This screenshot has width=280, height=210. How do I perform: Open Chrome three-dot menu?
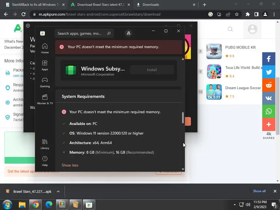click(274, 14)
